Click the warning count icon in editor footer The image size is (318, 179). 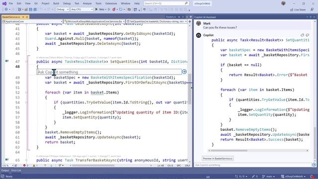click(x=34, y=166)
